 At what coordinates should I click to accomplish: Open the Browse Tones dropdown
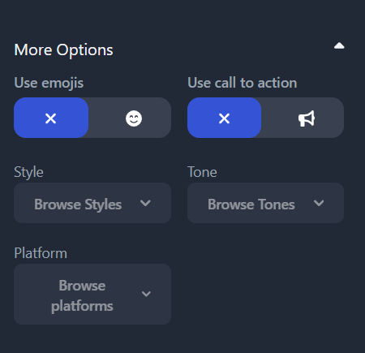(x=265, y=203)
